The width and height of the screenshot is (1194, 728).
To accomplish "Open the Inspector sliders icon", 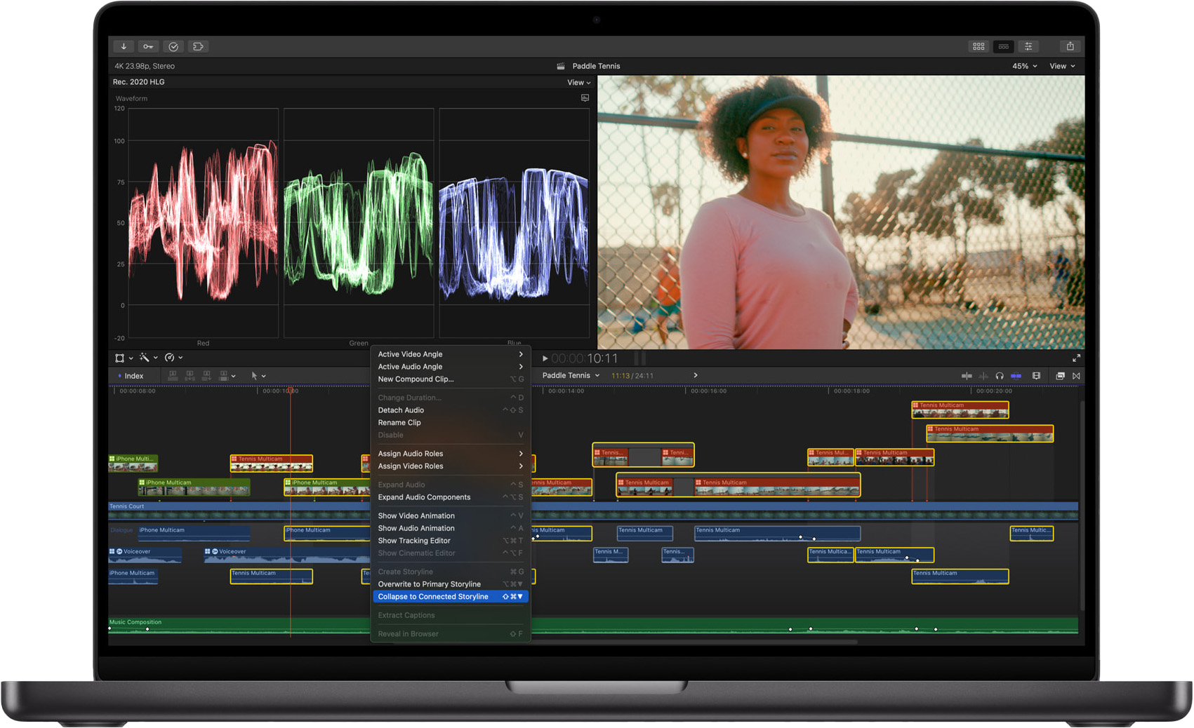I will pyautogui.click(x=1028, y=46).
